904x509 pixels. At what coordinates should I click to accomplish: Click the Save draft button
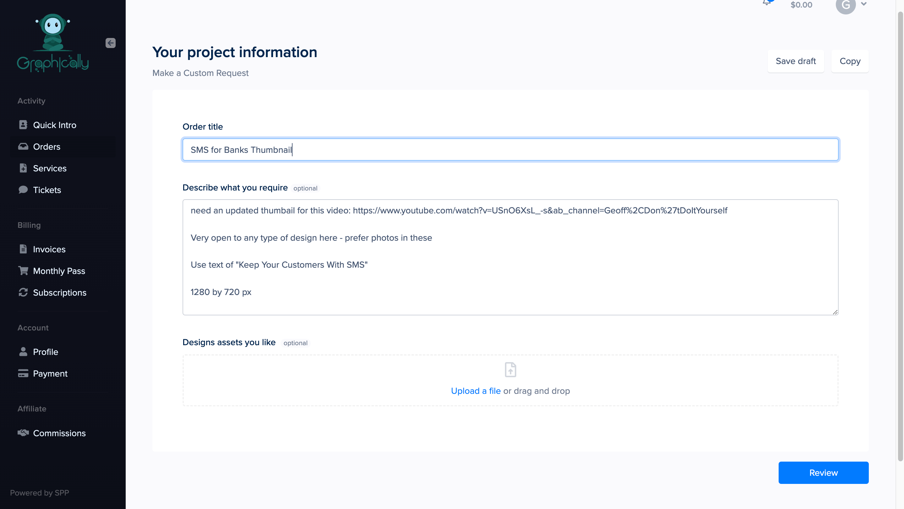[x=796, y=60]
